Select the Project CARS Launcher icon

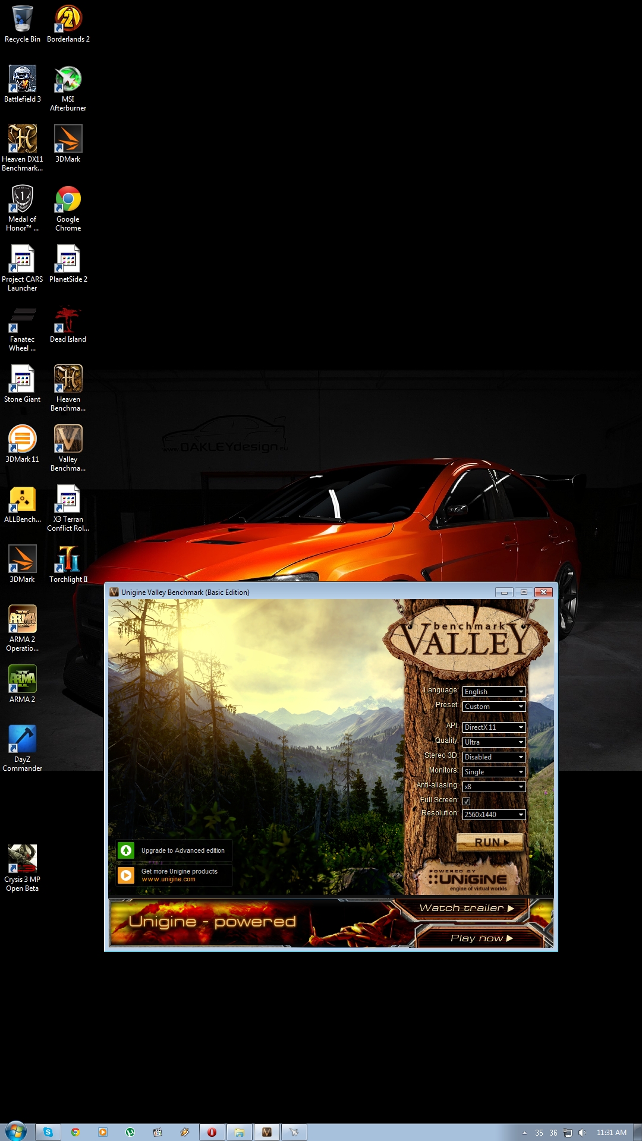click(x=23, y=269)
